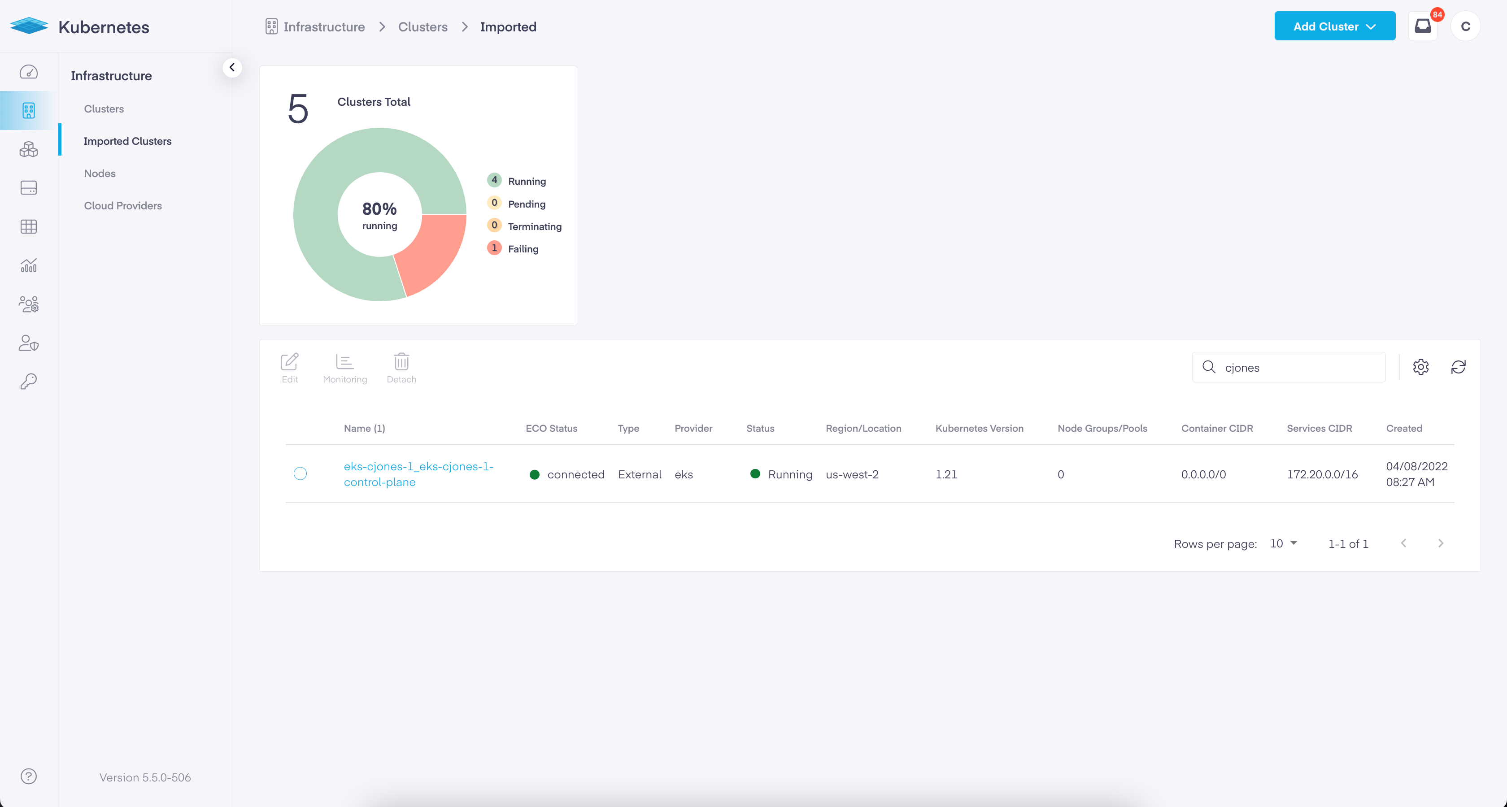Viewport: 1507px width, 807px height.
Task: Click the Infrastructure panel heading
Action: tap(111, 75)
